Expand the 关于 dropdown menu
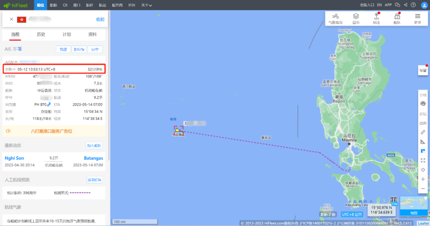 point(147,5)
